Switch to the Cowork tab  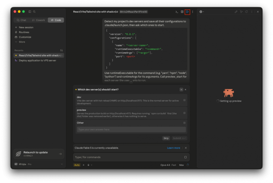39,20
